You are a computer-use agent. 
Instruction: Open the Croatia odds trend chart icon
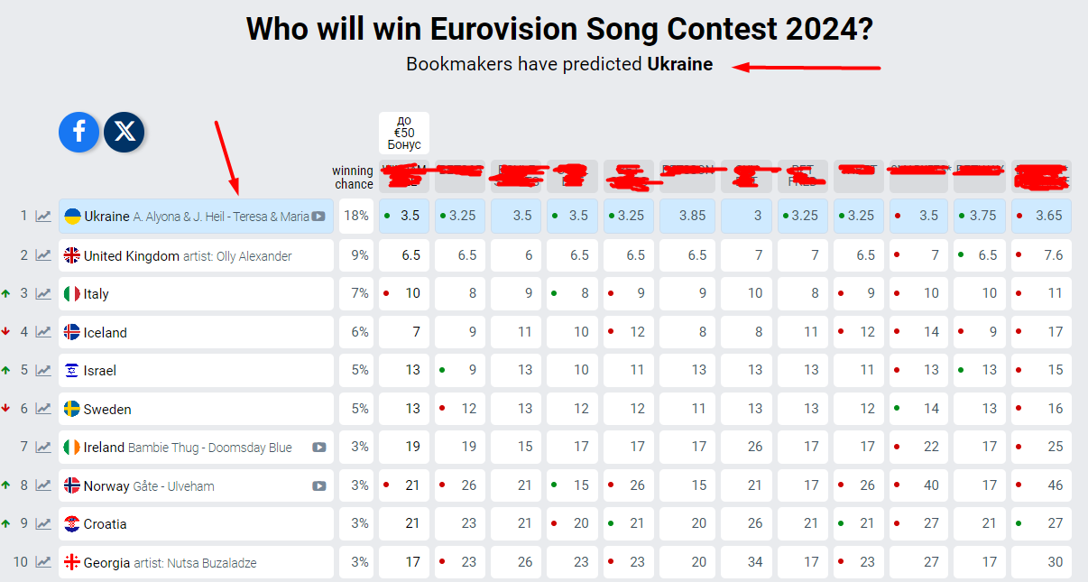coord(43,524)
